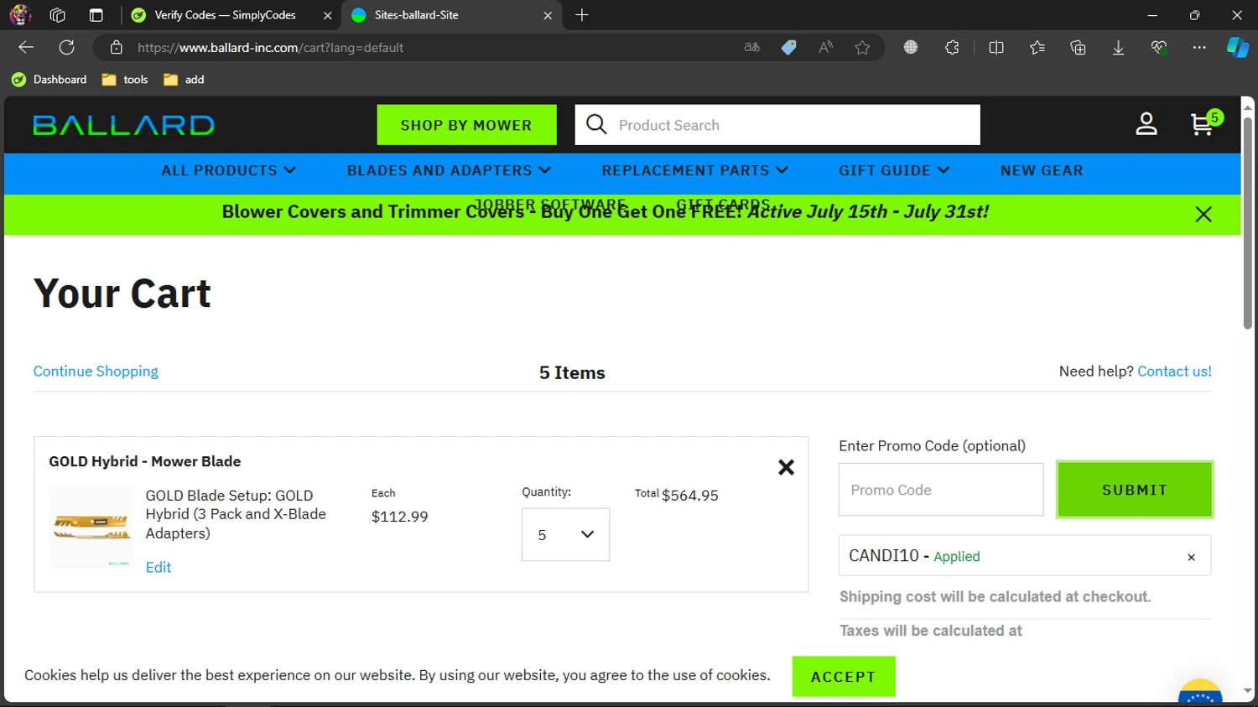Go to the BALLARD logo homepage

(x=124, y=125)
